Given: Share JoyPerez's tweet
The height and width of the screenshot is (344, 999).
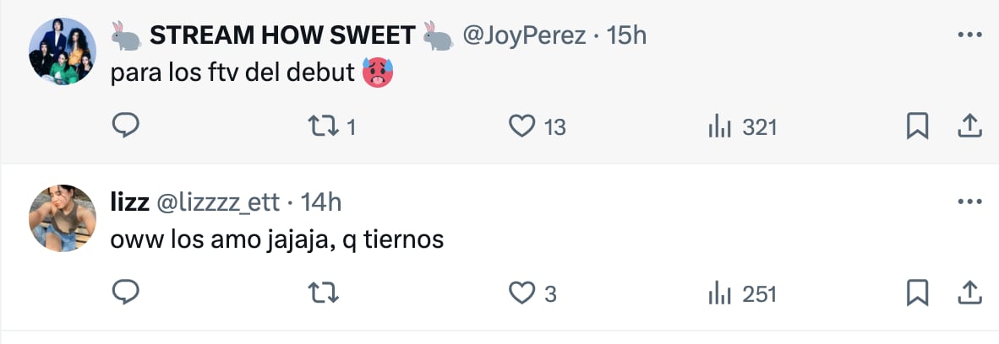Looking at the screenshot, I should point(969,126).
